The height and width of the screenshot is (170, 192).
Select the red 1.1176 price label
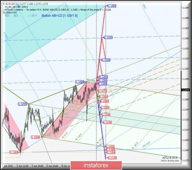(112, 158)
